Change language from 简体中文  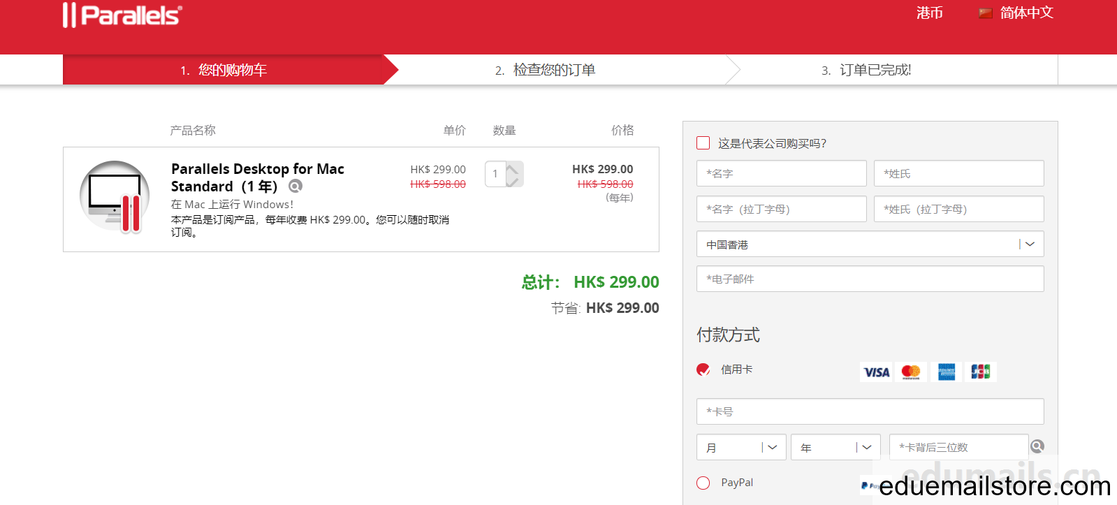coord(1026,13)
